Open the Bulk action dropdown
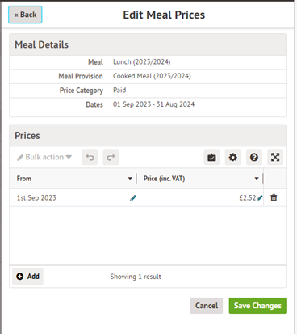This screenshot has width=297, height=334. click(x=44, y=157)
